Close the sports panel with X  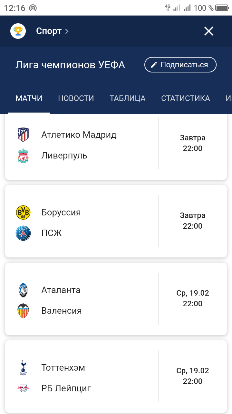[x=209, y=31]
